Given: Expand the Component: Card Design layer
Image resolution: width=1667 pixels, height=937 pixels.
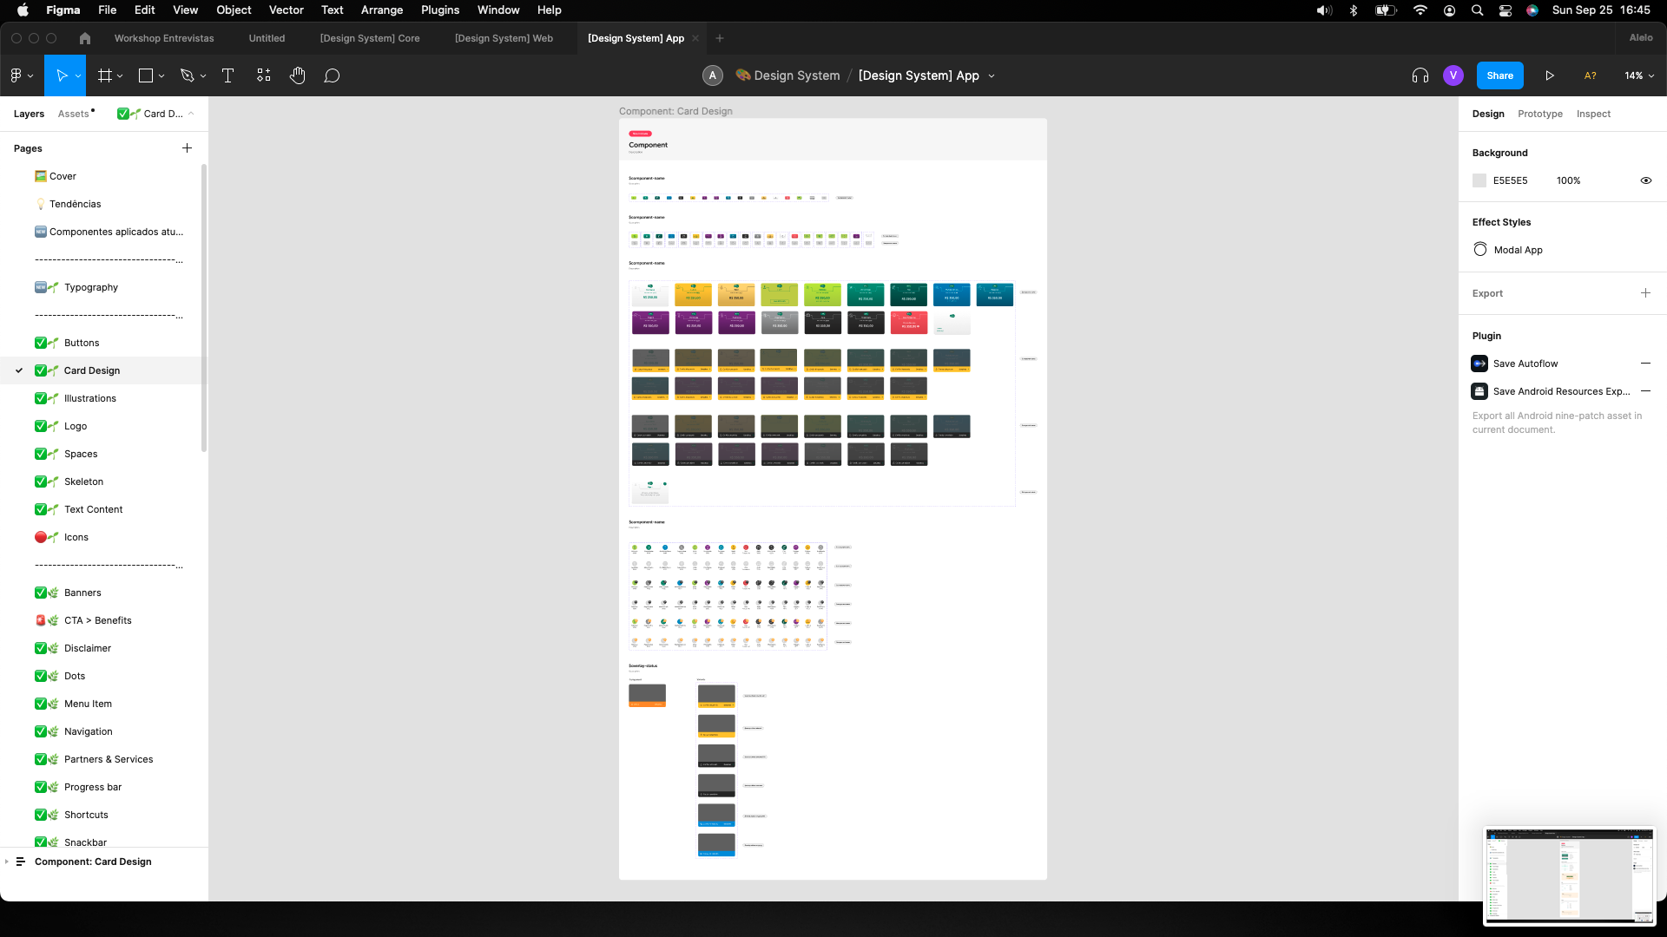Looking at the screenshot, I should (7, 862).
